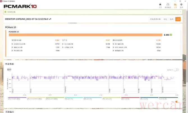The width and height of the screenshot is (188, 113).
Task: Toggle the yellow GPU memory clock legend
Action: tap(36, 98)
